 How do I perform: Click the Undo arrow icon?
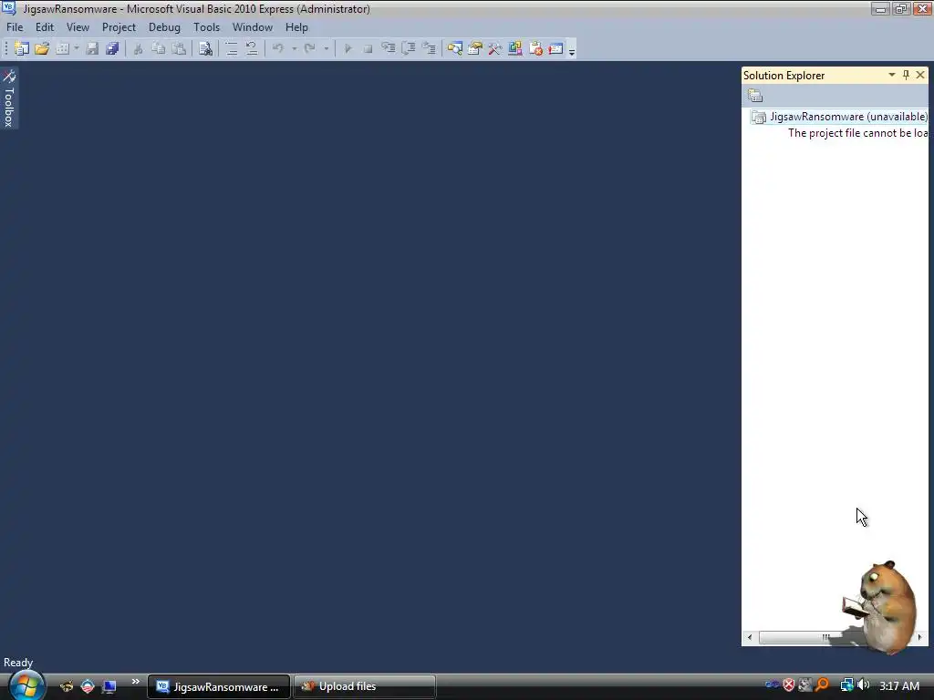click(x=278, y=49)
